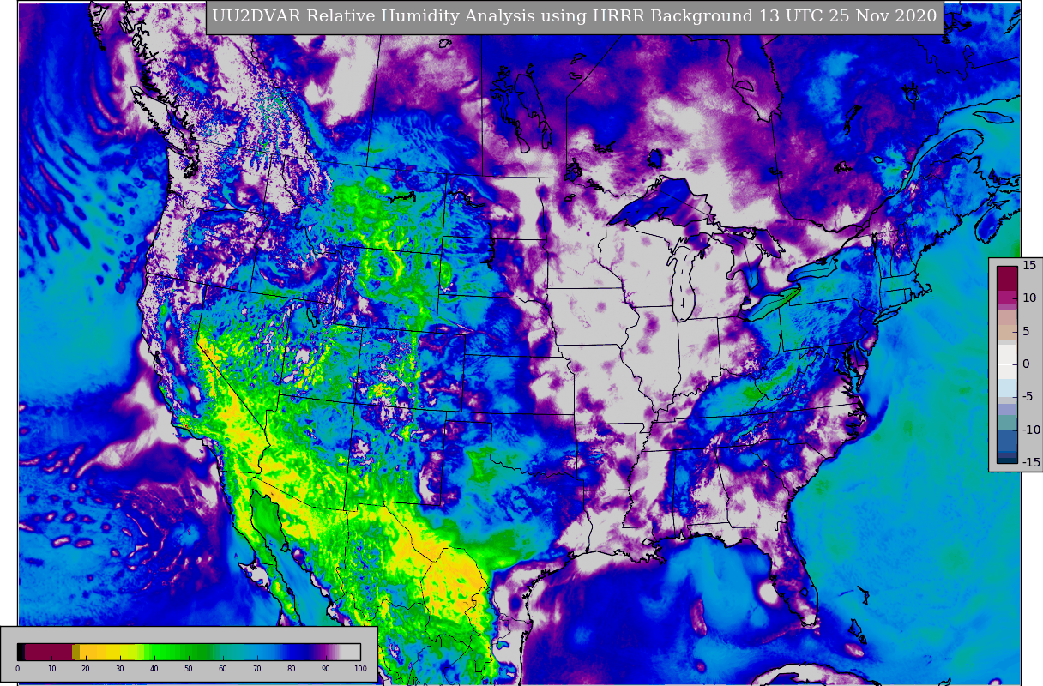Click the '-10' label on the right colorbar

[x=1031, y=430]
